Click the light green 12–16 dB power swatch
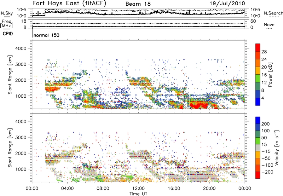 [258, 79]
